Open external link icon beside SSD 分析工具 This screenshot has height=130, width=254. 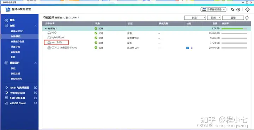(35, 98)
